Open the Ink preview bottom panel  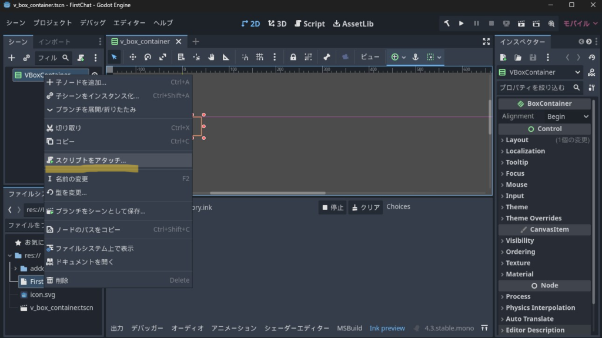[x=387, y=328]
